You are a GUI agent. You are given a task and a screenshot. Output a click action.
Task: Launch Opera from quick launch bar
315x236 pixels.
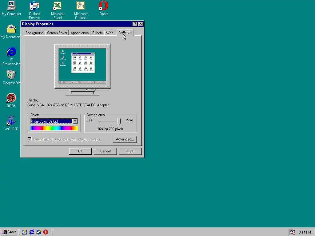click(46, 232)
